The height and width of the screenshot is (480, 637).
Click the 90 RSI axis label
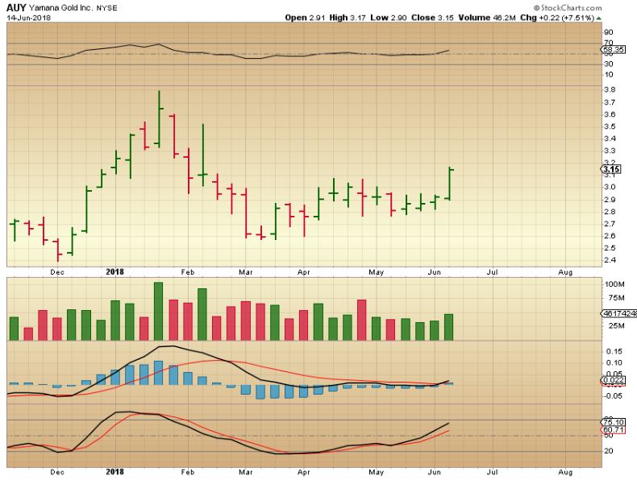pyautogui.click(x=609, y=32)
